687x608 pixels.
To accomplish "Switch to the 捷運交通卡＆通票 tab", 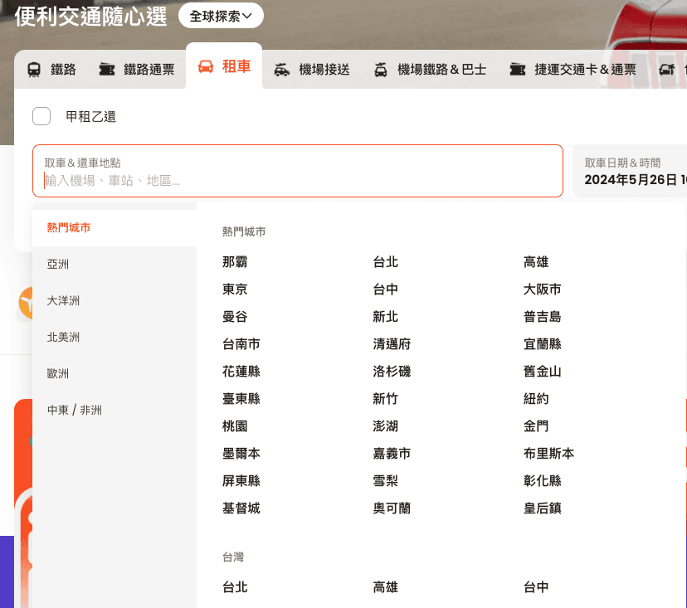I will point(572,70).
